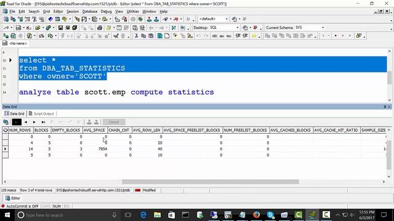Open the Utilities menu
394x221 pixels.
(x=132, y=12)
